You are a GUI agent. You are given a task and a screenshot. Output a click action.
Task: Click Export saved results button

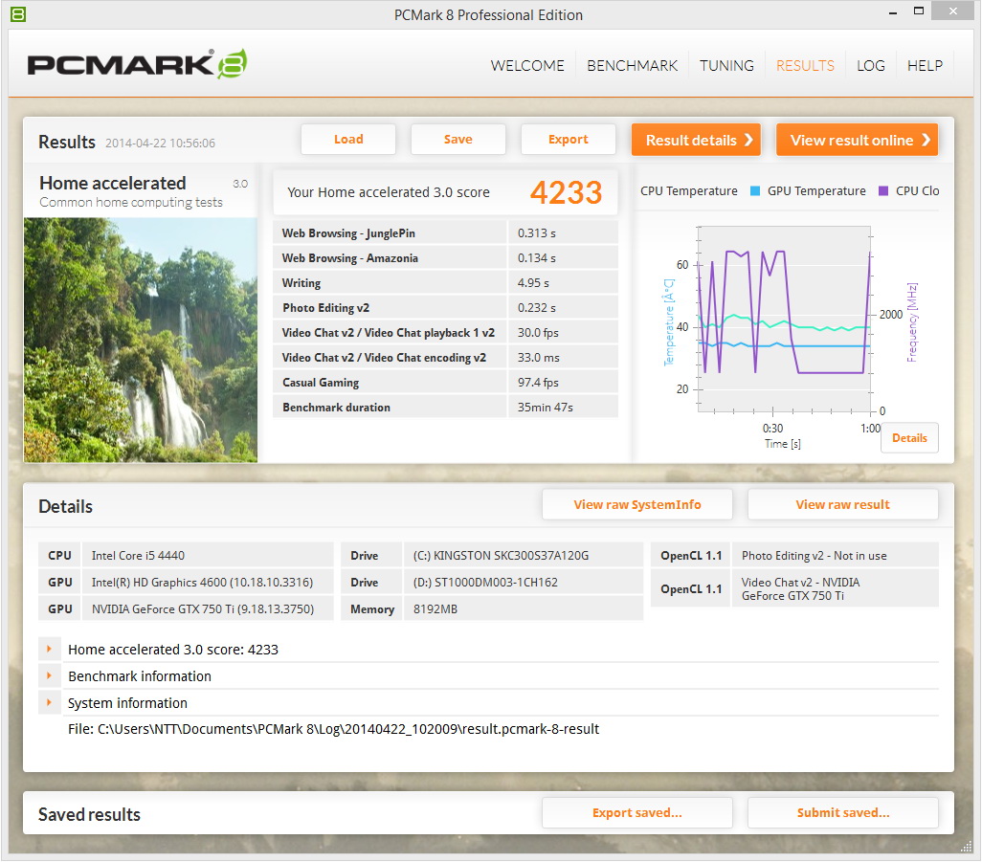point(636,812)
